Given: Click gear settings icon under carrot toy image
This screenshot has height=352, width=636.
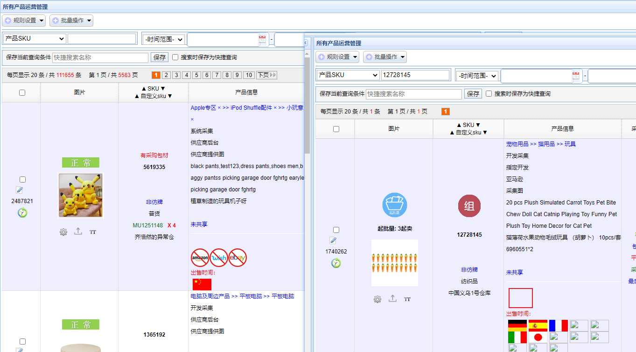Looking at the screenshot, I should click(x=377, y=299).
